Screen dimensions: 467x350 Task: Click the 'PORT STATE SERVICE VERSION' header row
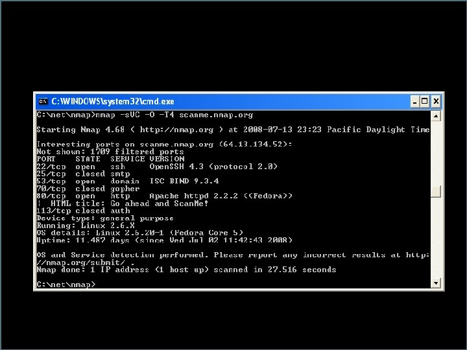[110, 159]
